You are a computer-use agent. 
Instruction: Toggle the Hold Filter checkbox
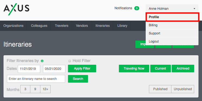70,61
